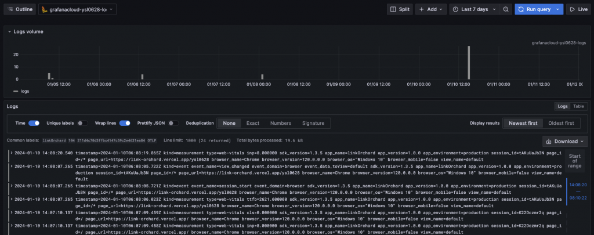Collapse the Logs volume panel
This screenshot has width=594, height=235.
click(x=9, y=31)
